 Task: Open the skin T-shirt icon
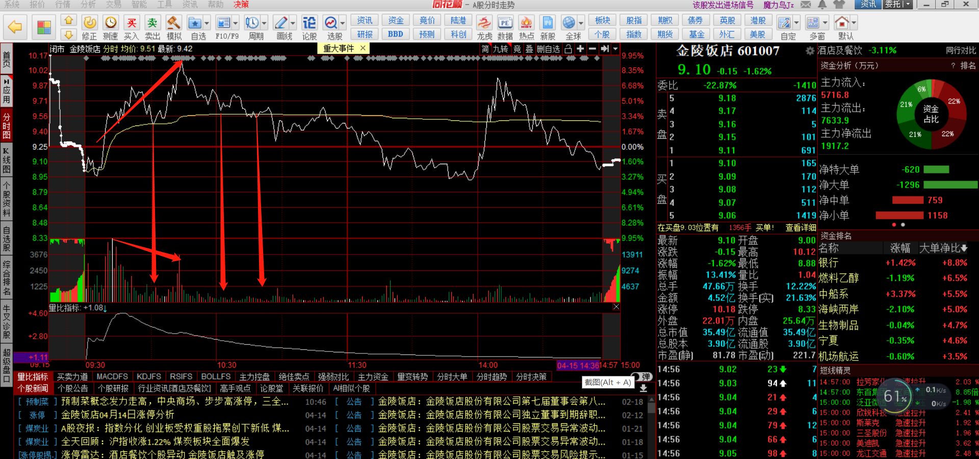[839, 5]
